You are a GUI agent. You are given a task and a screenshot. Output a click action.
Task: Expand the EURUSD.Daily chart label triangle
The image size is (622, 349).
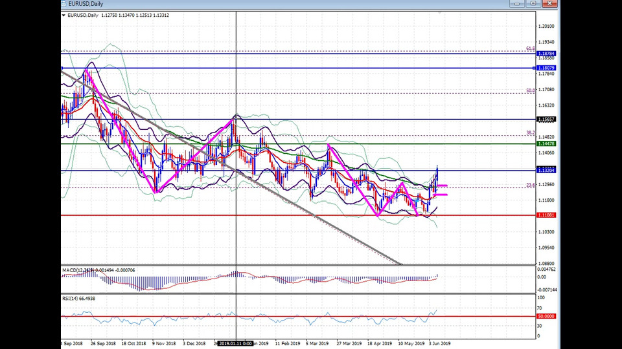[63, 16]
